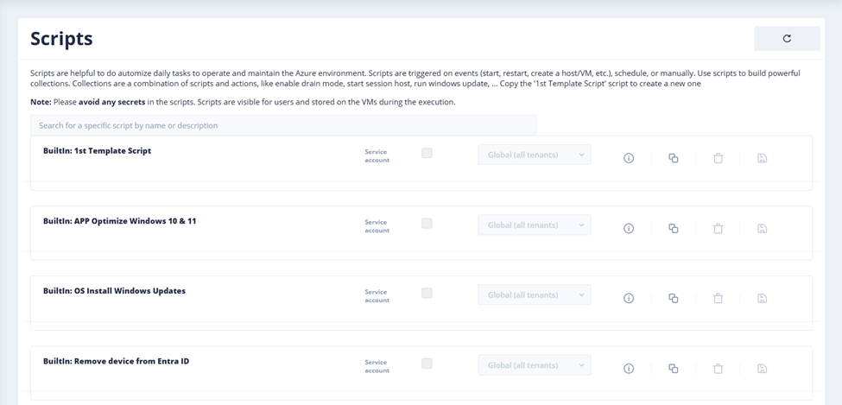Open tenant dropdown for 1st Template Script
The image size is (842, 405).
(x=535, y=155)
